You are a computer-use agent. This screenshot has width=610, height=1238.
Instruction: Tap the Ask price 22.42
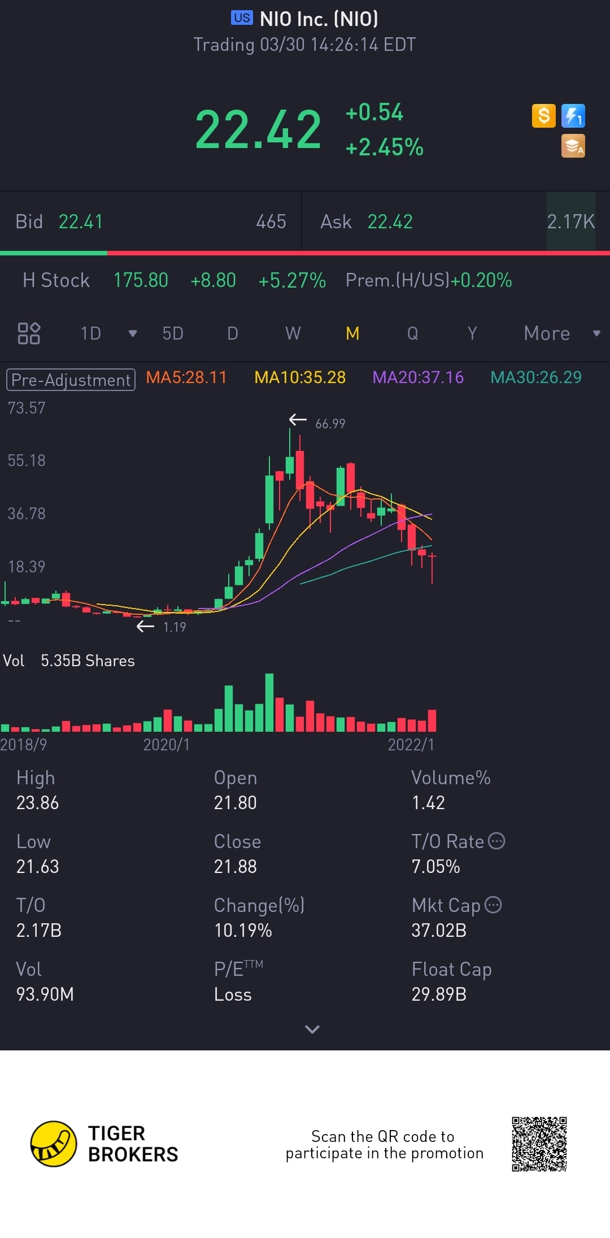(x=390, y=221)
